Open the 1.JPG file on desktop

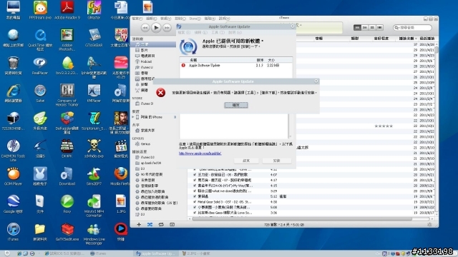tap(120, 204)
